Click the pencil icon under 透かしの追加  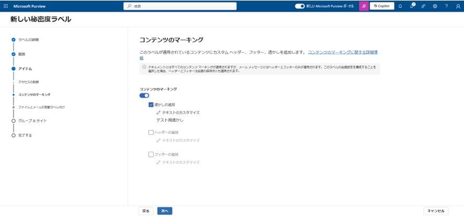coord(159,112)
